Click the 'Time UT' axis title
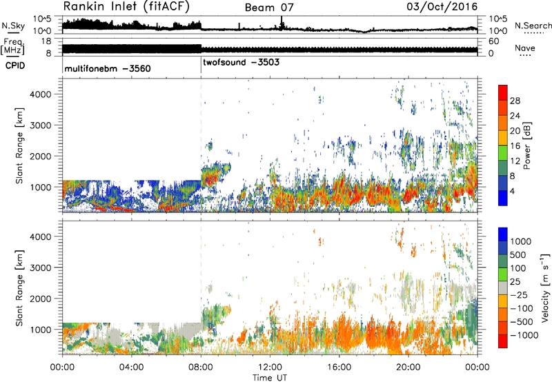 (x=270, y=378)
